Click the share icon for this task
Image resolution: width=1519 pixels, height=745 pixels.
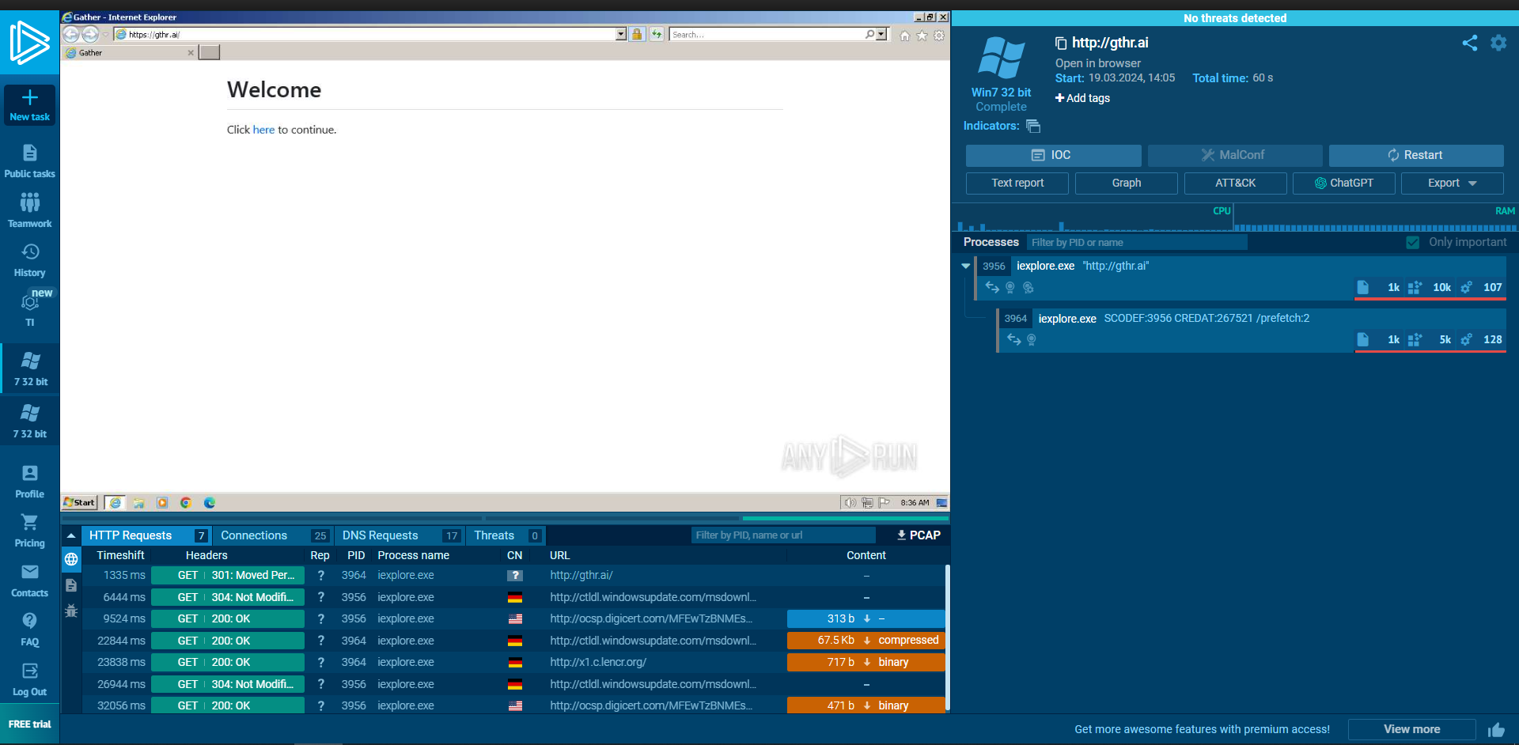1470,43
